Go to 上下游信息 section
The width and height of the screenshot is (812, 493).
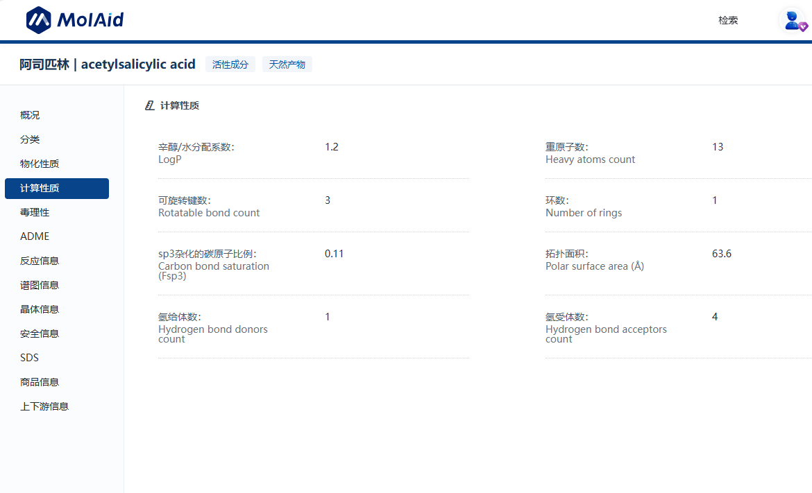[x=44, y=406]
